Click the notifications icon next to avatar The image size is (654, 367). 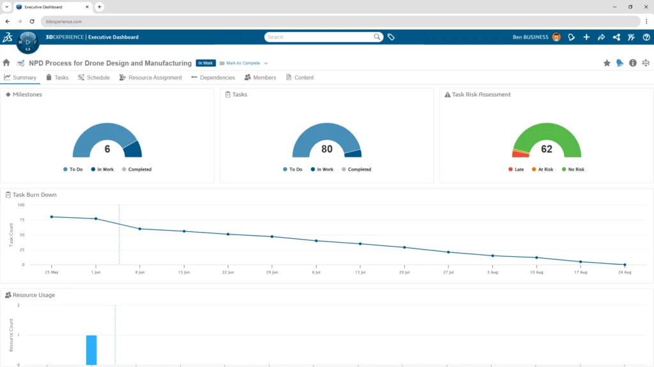tap(572, 37)
